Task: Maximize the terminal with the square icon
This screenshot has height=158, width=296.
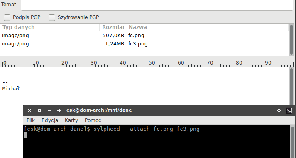Action: [39, 110]
